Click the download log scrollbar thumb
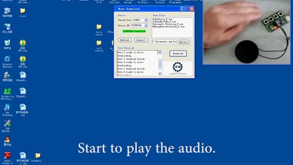Screen dimensions: 293x165 (x=160, y=64)
